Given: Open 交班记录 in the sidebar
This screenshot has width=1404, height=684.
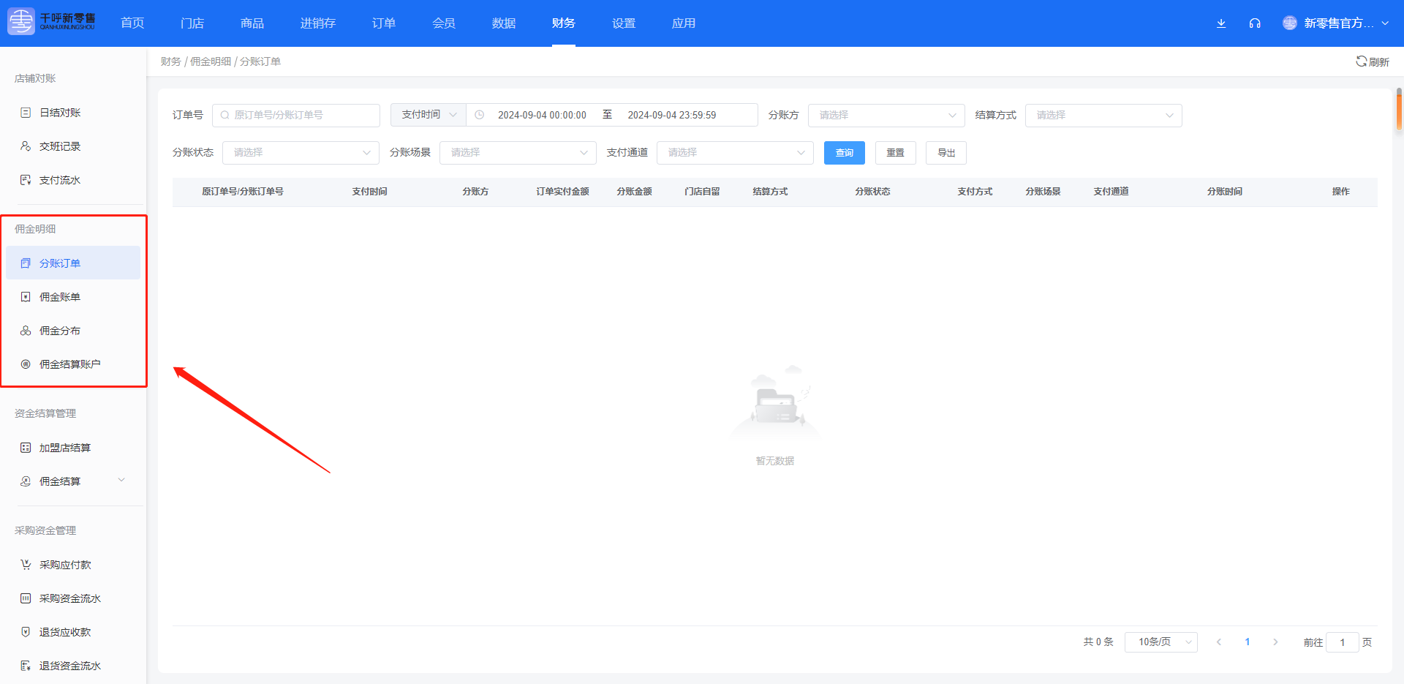Looking at the screenshot, I should [60, 146].
